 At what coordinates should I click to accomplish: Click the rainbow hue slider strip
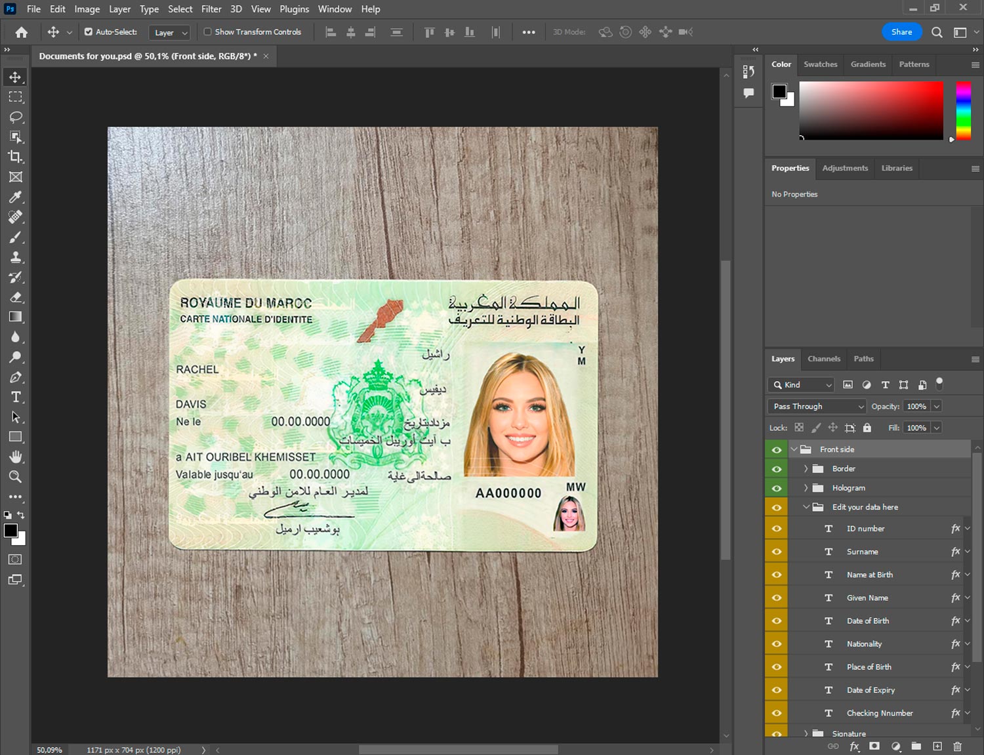[x=963, y=110]
